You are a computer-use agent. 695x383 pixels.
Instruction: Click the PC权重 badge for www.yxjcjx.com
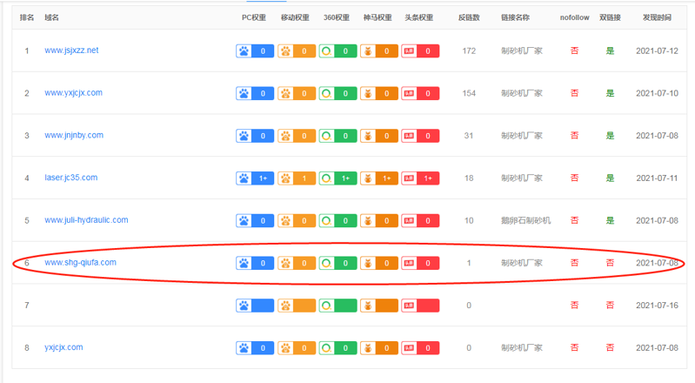pos(255,94)
